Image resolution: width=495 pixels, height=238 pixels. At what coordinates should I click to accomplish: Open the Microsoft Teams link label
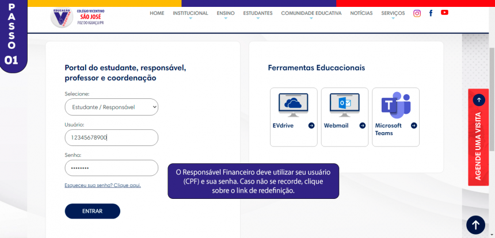[x=389, y=129]
